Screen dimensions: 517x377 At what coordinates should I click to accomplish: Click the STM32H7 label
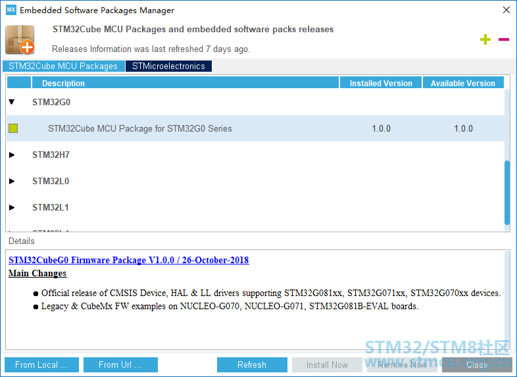[51, 155]
